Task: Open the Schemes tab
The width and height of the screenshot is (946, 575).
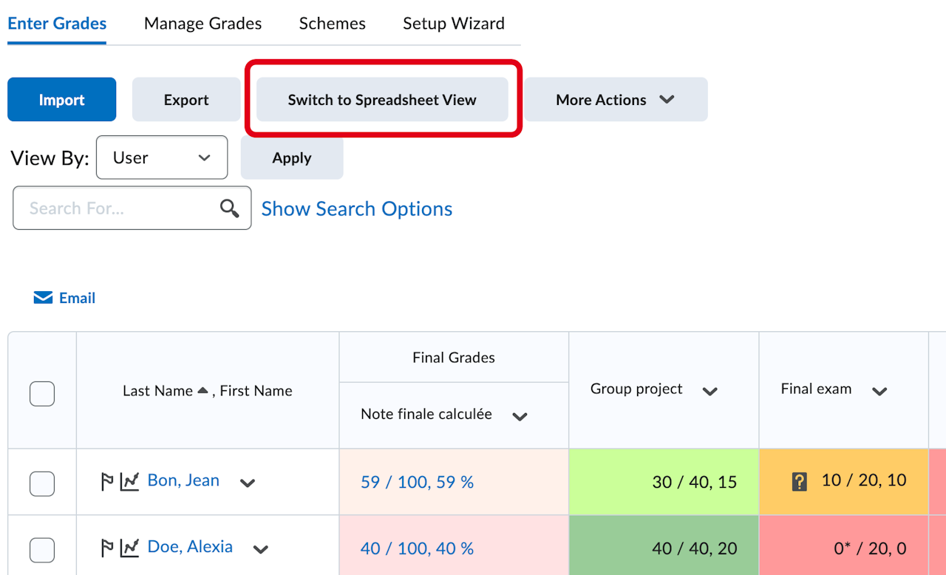Action: pyautogui.click(x=332, y=24)
